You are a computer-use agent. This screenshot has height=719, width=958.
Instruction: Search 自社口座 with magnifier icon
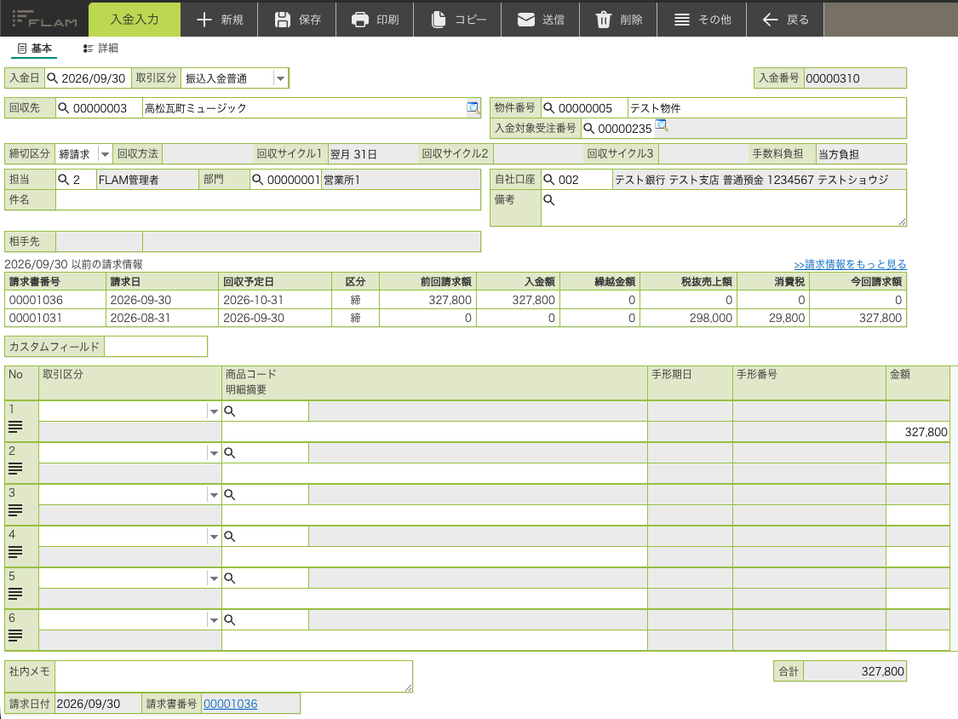tap(548, 180)
